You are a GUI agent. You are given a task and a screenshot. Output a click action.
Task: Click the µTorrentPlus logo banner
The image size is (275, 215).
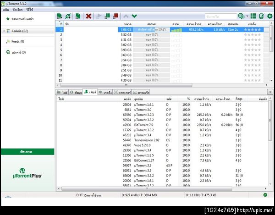27,173
